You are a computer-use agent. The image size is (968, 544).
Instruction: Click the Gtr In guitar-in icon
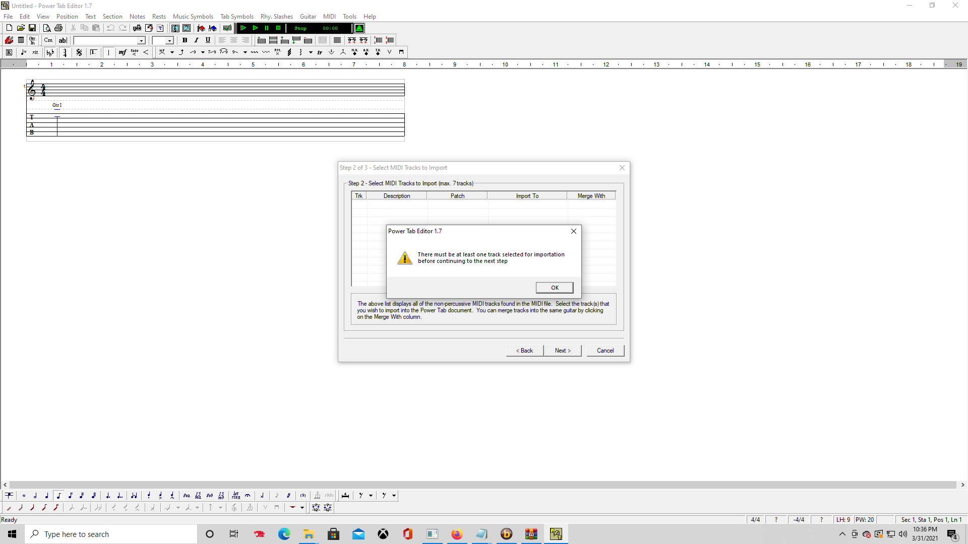[32, 40]
